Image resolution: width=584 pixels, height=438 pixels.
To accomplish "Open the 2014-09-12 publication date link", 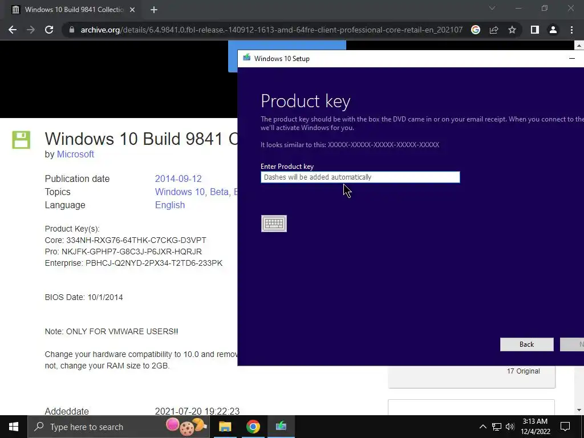I will [x=178, y=179].
